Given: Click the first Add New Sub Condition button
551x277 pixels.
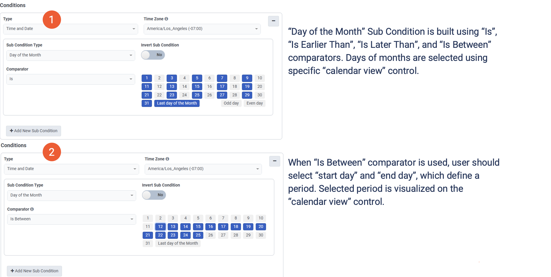Looking at the screenshot, I should (34, 131).
